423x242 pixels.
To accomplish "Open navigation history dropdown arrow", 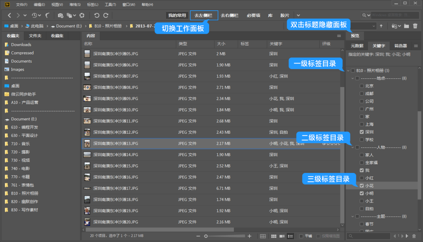I will point(25,15).
